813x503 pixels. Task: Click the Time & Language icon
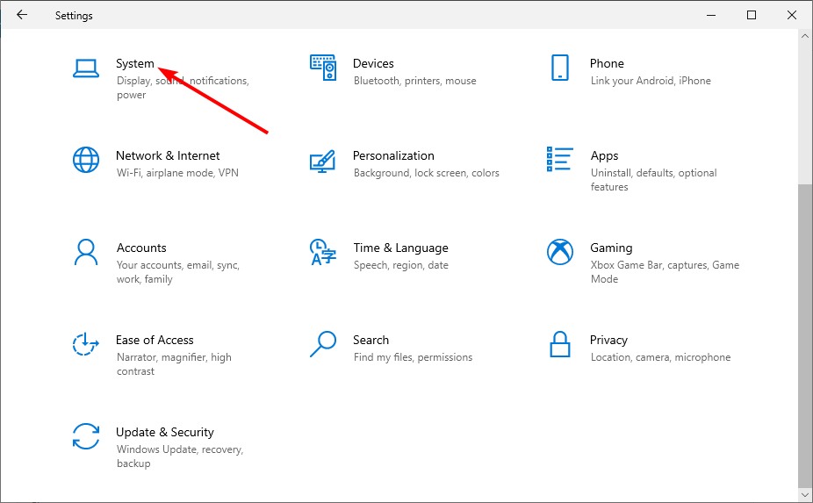click(x=323, y=252)
